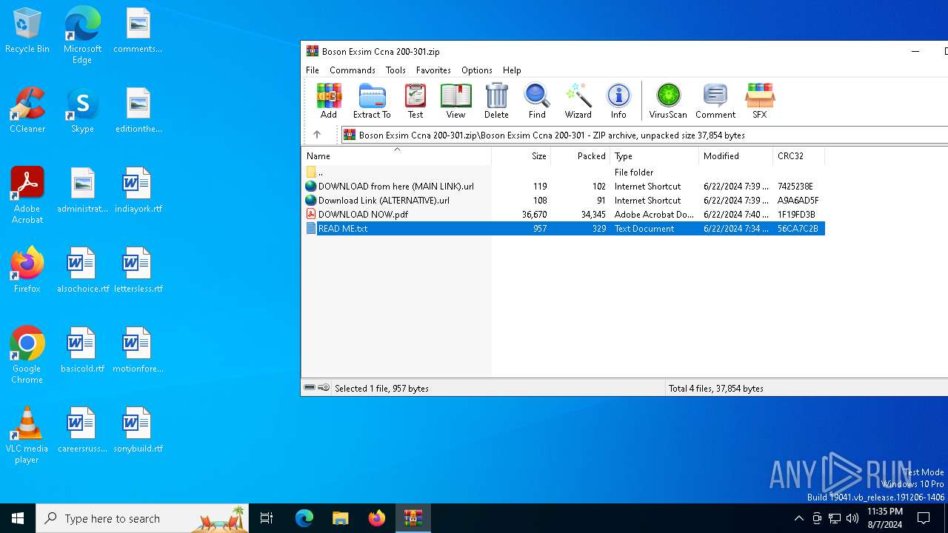The image size is (948, 533).
Task: Select Download Link (ALTERNATIVE).url file
Action: click(564, 200)
